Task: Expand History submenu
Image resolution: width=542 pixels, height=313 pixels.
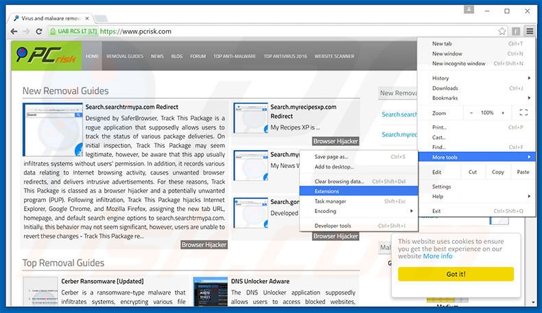Action: [477, 78]
